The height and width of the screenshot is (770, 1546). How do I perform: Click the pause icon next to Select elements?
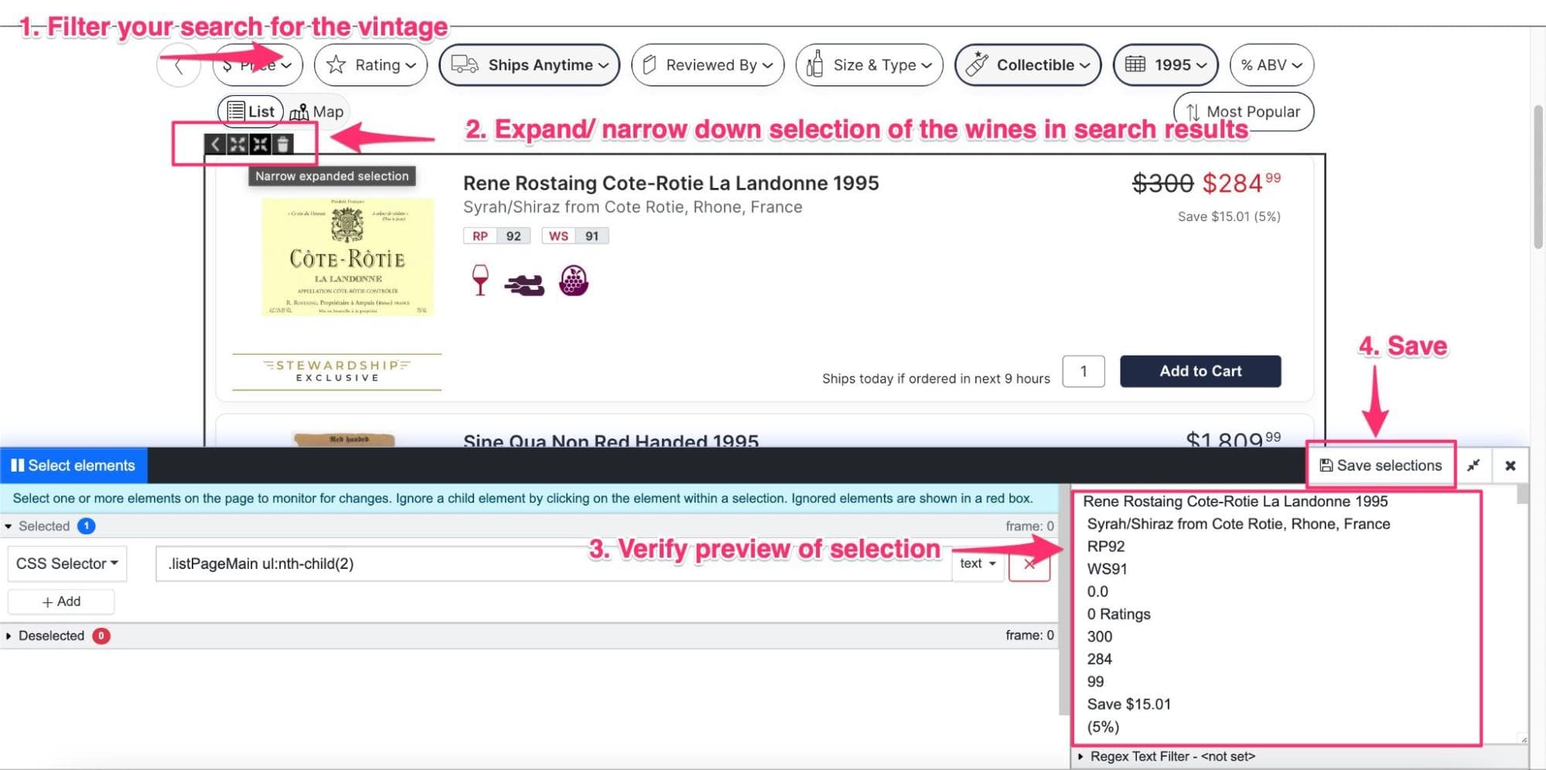pos(16,465)
